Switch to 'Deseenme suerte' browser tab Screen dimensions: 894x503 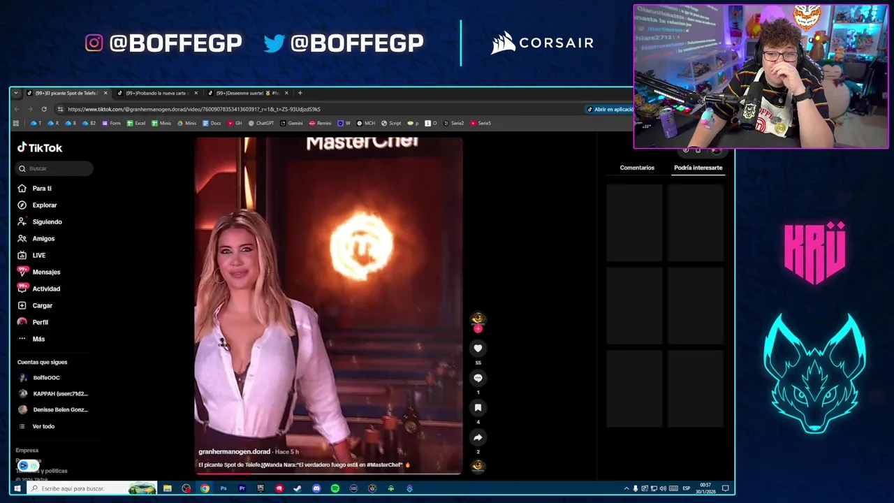click(247, 93)
